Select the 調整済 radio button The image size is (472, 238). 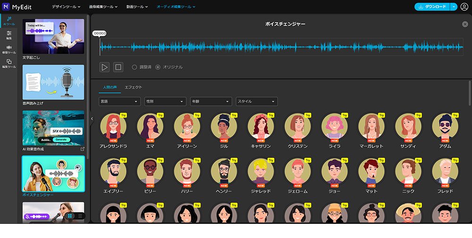135,67
